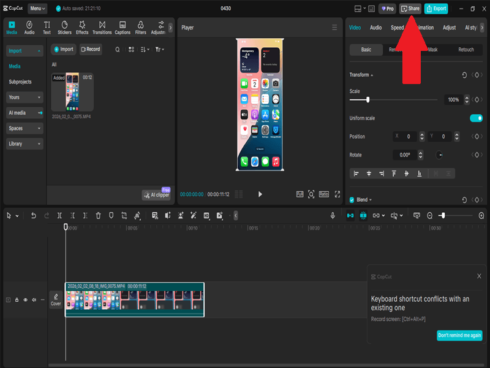The height and width of the screenshot is (368, 490).
Task: Click the zoom in timeline icon
Action: (x=481, y=216)
